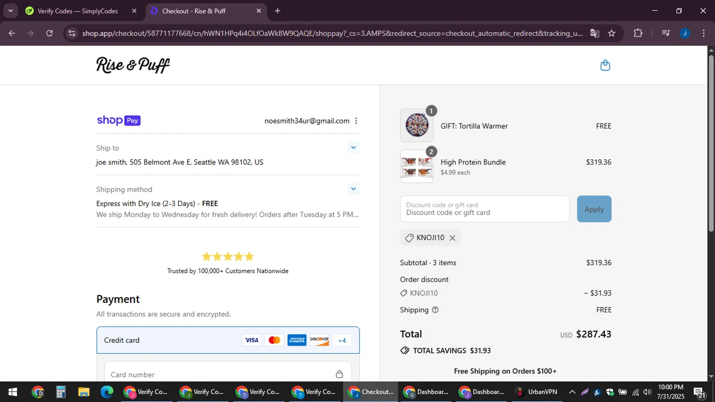
Task: Click the Card number input field
Action: coord(228,374)
